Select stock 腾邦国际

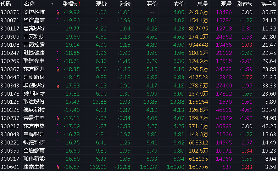coord(34,93)
